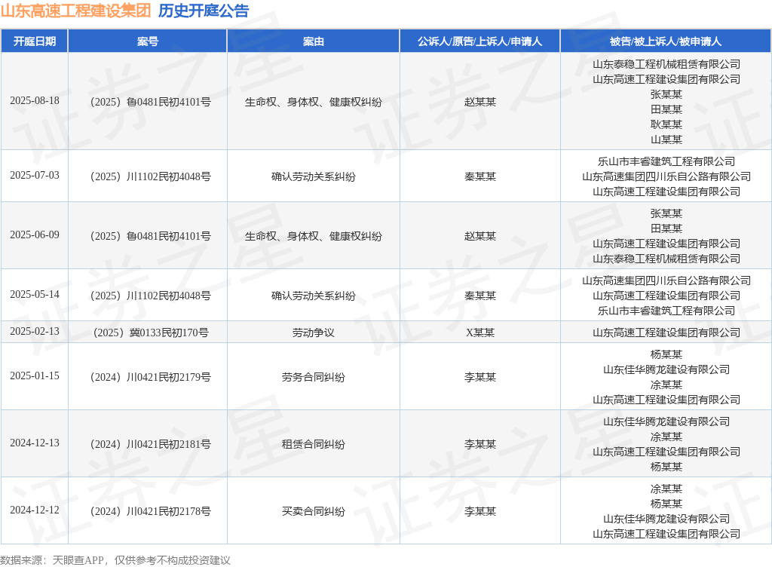Click 山东佳华腾龙建设有限公司 in 2024-12-13 row
Viewport: 772px width, 567px height.
(x=666, y=421)
